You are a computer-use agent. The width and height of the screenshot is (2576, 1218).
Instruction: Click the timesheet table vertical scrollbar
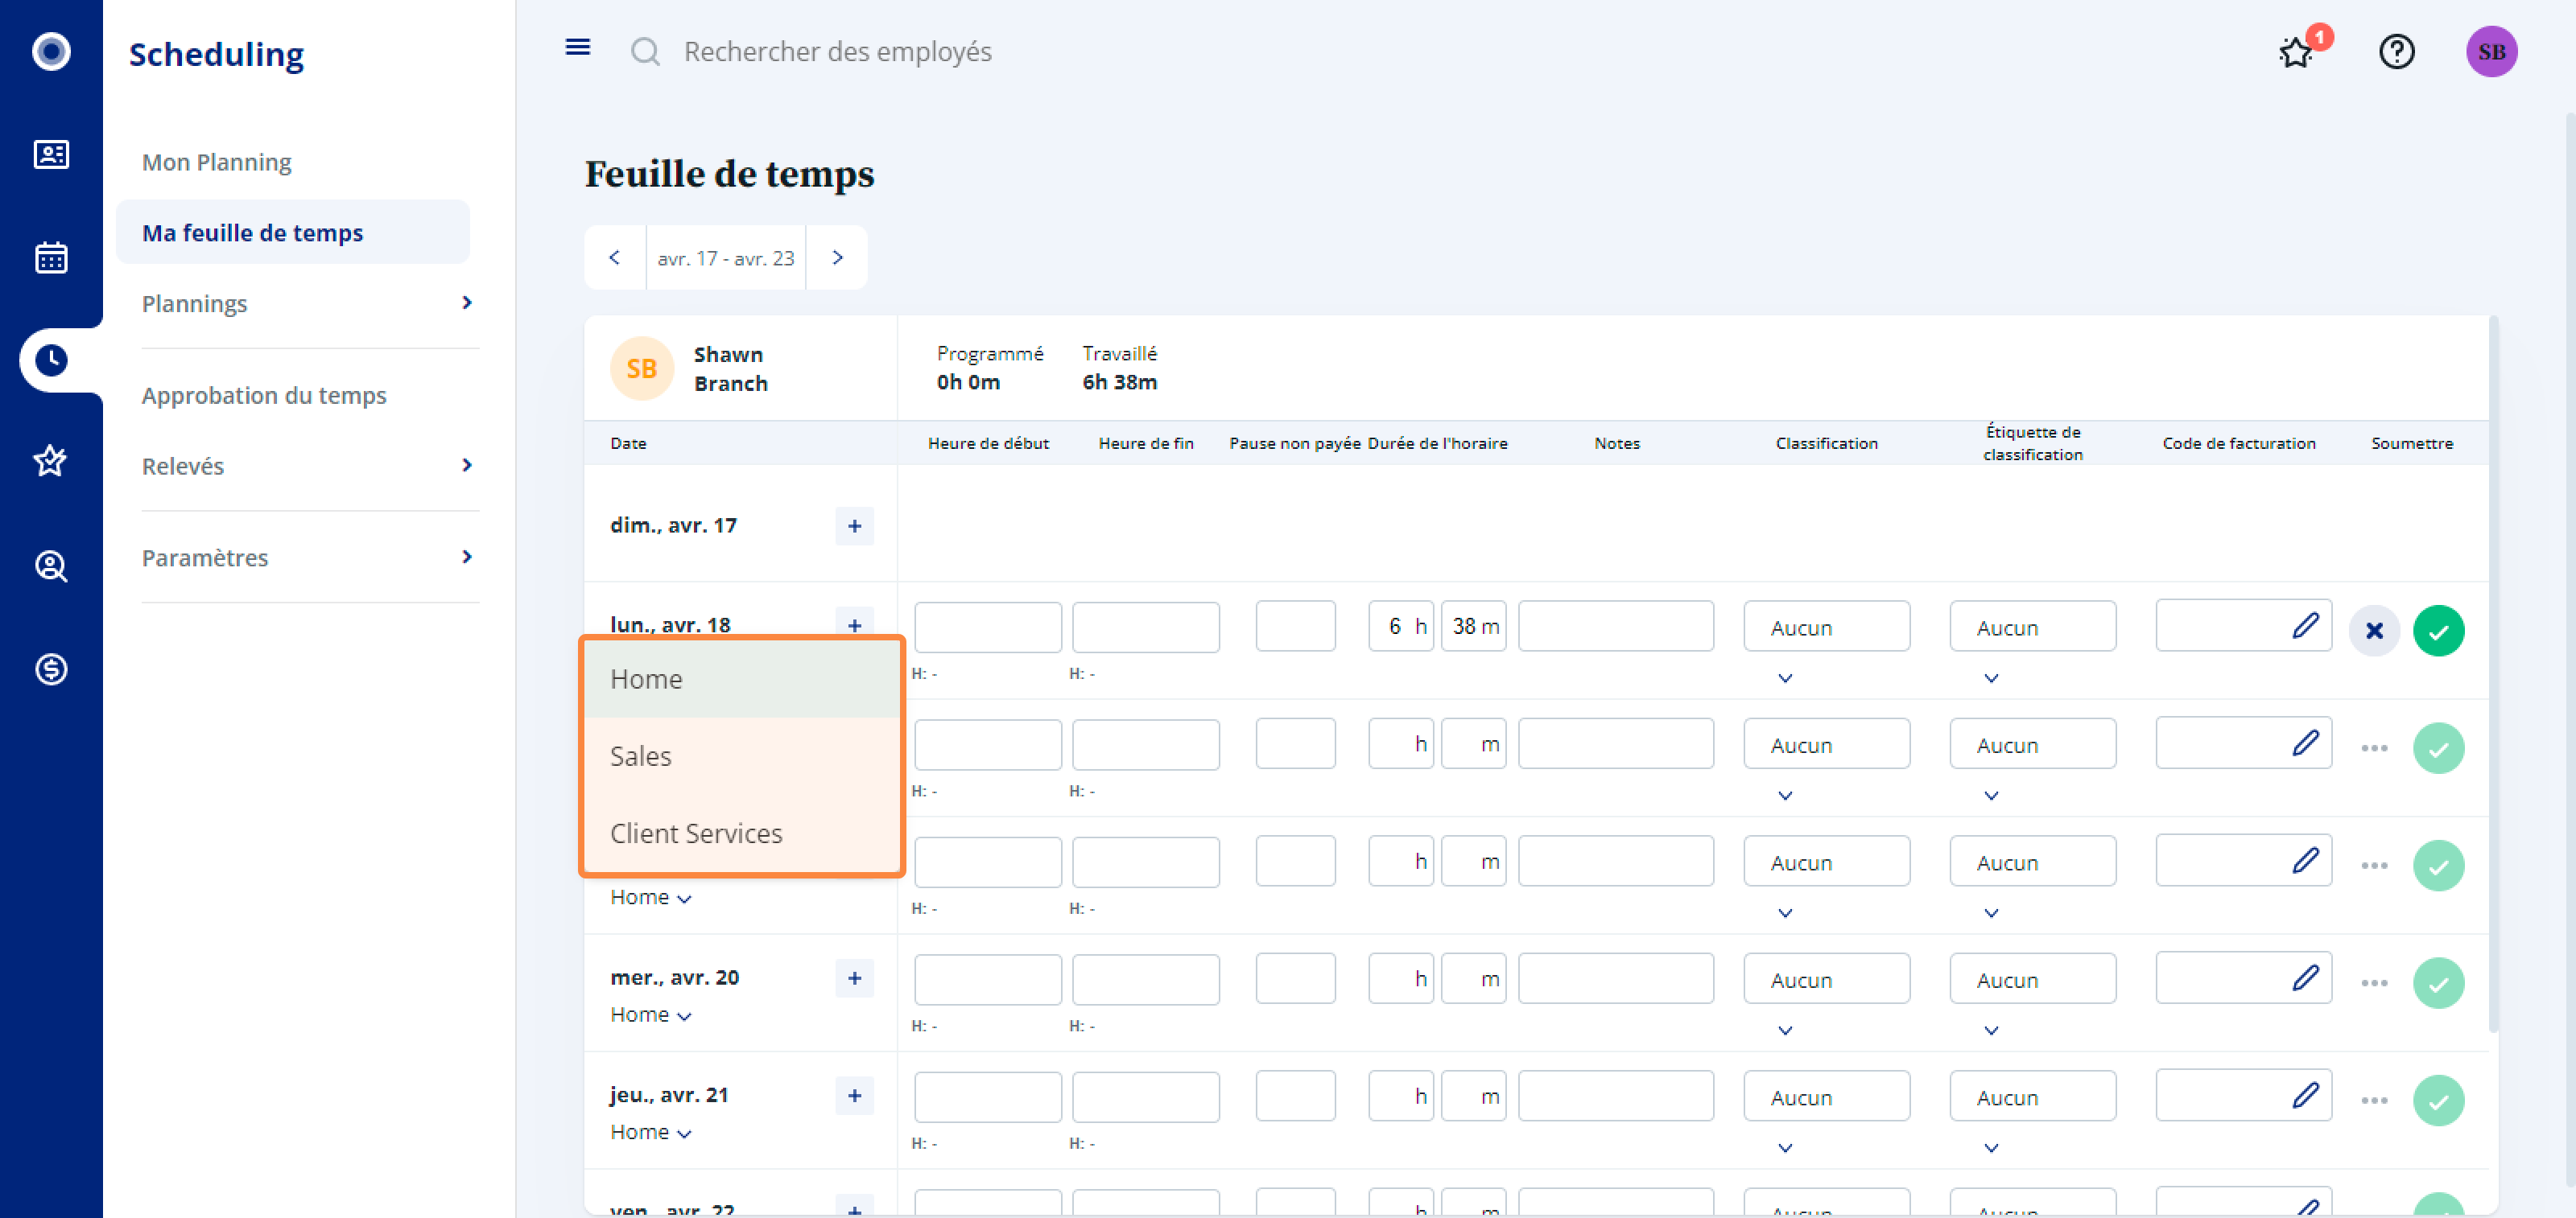pyautogui.click(x=2493, y=673)
